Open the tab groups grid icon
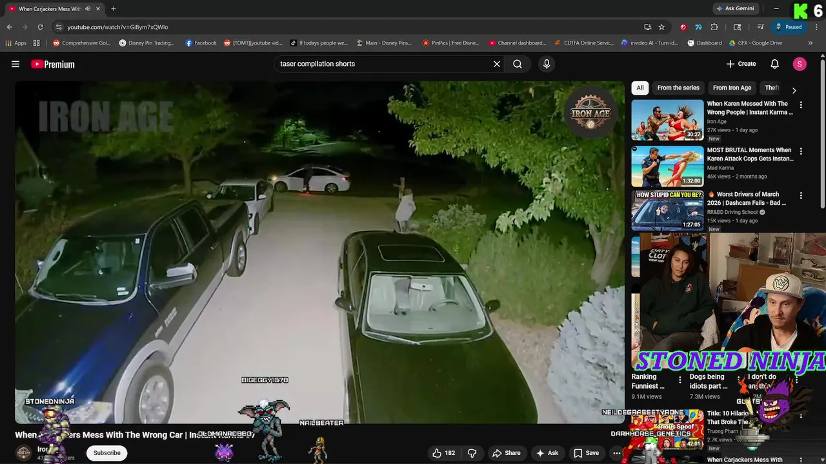The width and height of the screenshot is (826, 464). pyautogui.click(x=37, y=43)
